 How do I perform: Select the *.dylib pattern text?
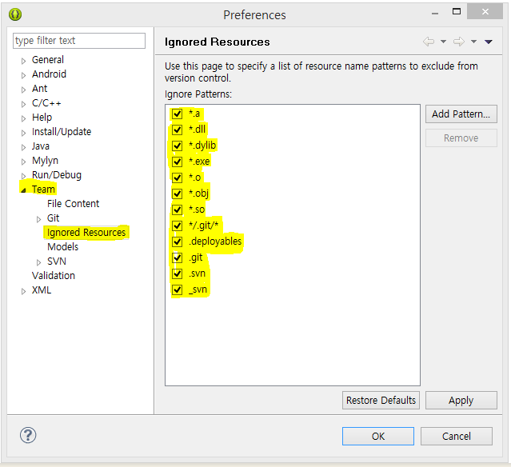pyautogui.click(x=202, y=146)
